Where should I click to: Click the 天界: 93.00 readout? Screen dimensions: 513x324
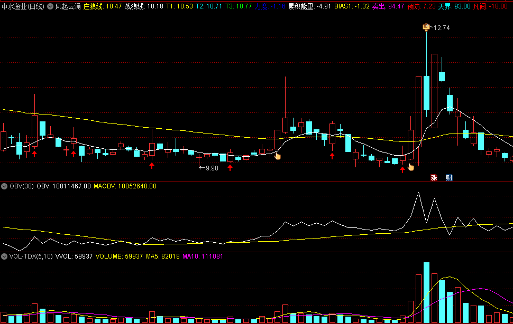tap(454, 6)
